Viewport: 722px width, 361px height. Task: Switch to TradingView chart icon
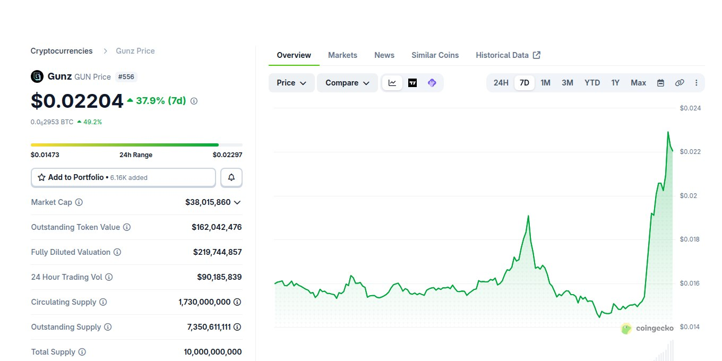(412, 83)
